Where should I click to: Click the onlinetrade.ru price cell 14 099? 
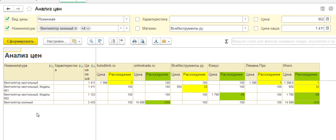(139, 102)
